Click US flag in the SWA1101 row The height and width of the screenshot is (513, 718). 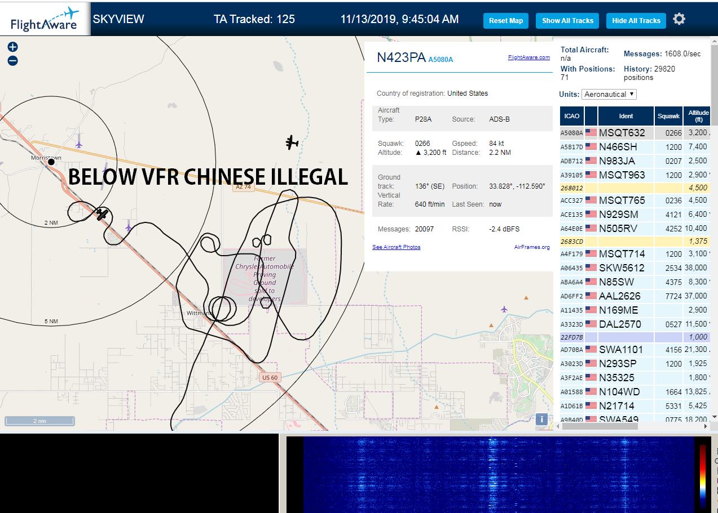tap(591, 350)
